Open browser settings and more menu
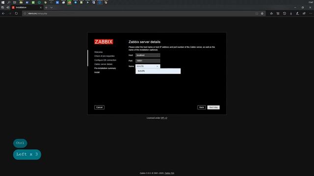Viewport: 314px width, 176px height. (311, 13)
